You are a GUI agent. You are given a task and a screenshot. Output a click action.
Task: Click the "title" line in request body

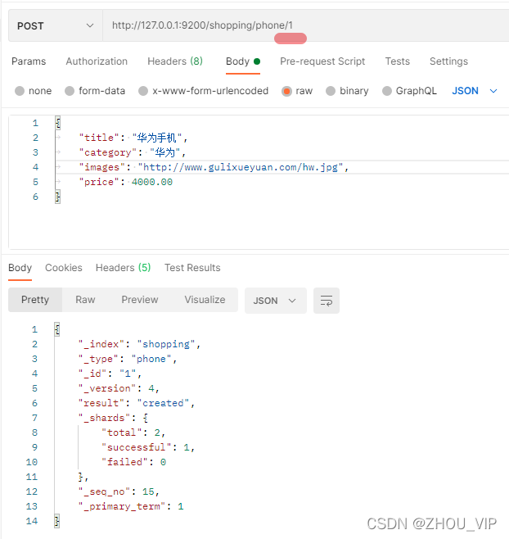133,138
